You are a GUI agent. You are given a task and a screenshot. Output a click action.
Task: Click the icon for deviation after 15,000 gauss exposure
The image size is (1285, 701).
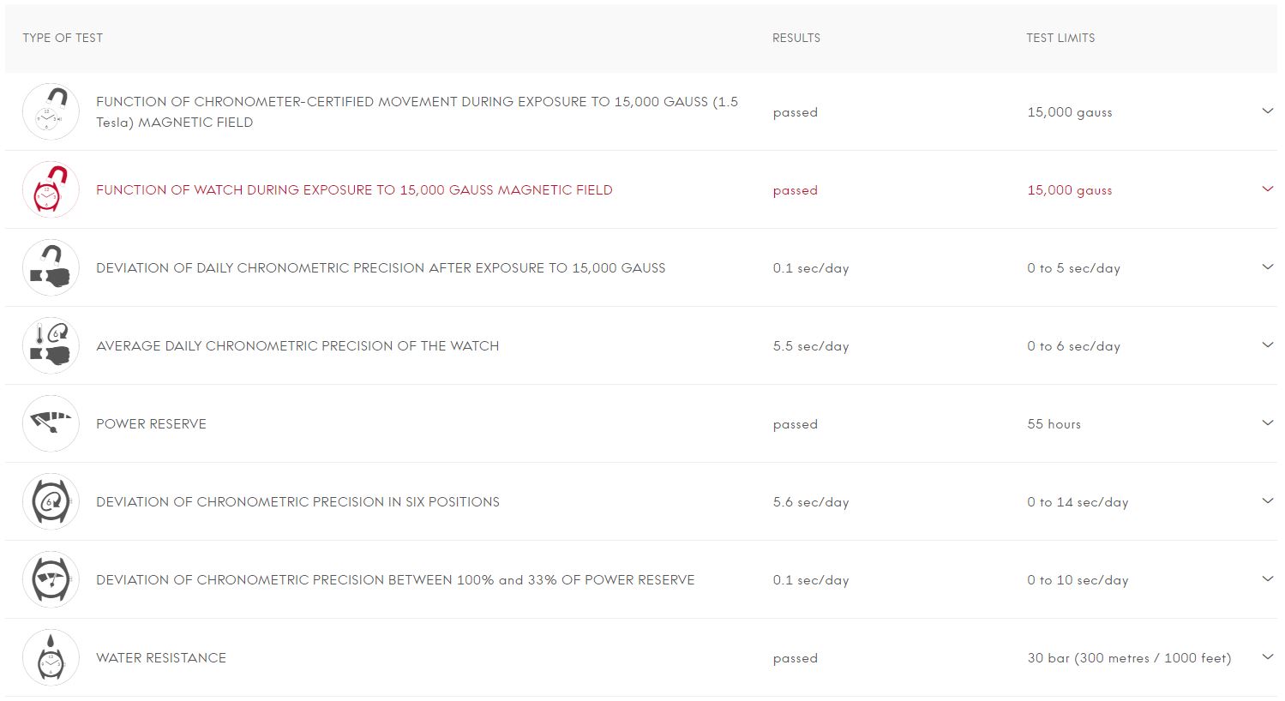pyautogui.click(x=51, y=268)
